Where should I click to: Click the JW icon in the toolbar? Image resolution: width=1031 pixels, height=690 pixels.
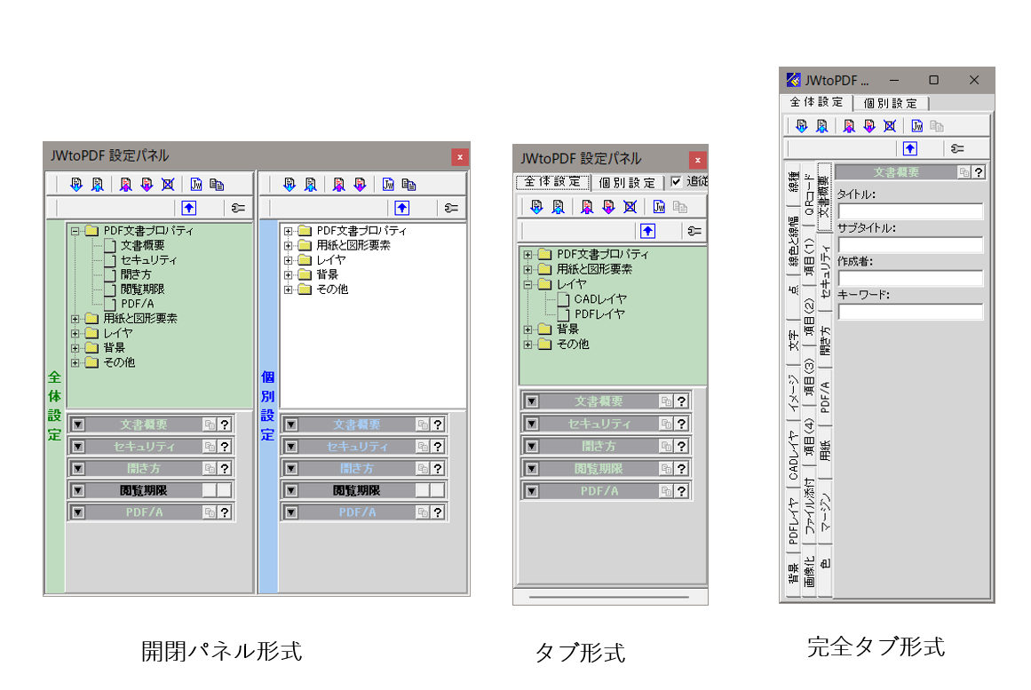click(x=197, y=184)
